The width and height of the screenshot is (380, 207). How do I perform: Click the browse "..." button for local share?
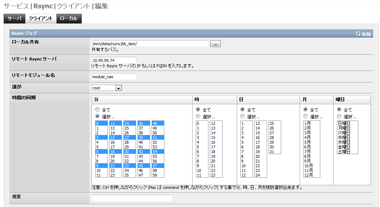[215, 44]
